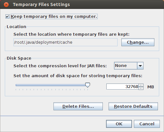Close the Temporary Files Settings dialog

[x=6, y=5]
